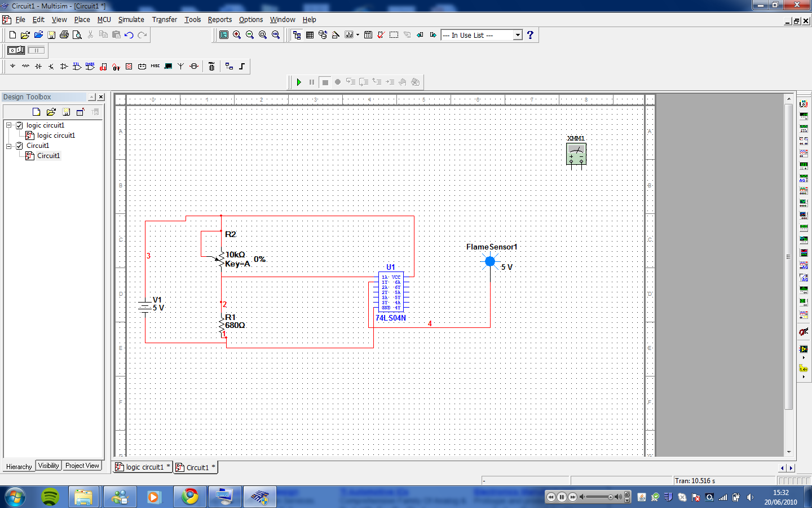Screen dimensions: 812x508
Task: Start simulation with green Run button
Action: (x=299, y=82)
